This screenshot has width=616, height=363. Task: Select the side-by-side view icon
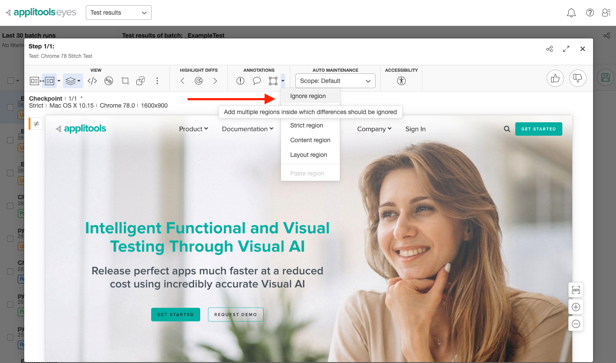coord(35,81)
